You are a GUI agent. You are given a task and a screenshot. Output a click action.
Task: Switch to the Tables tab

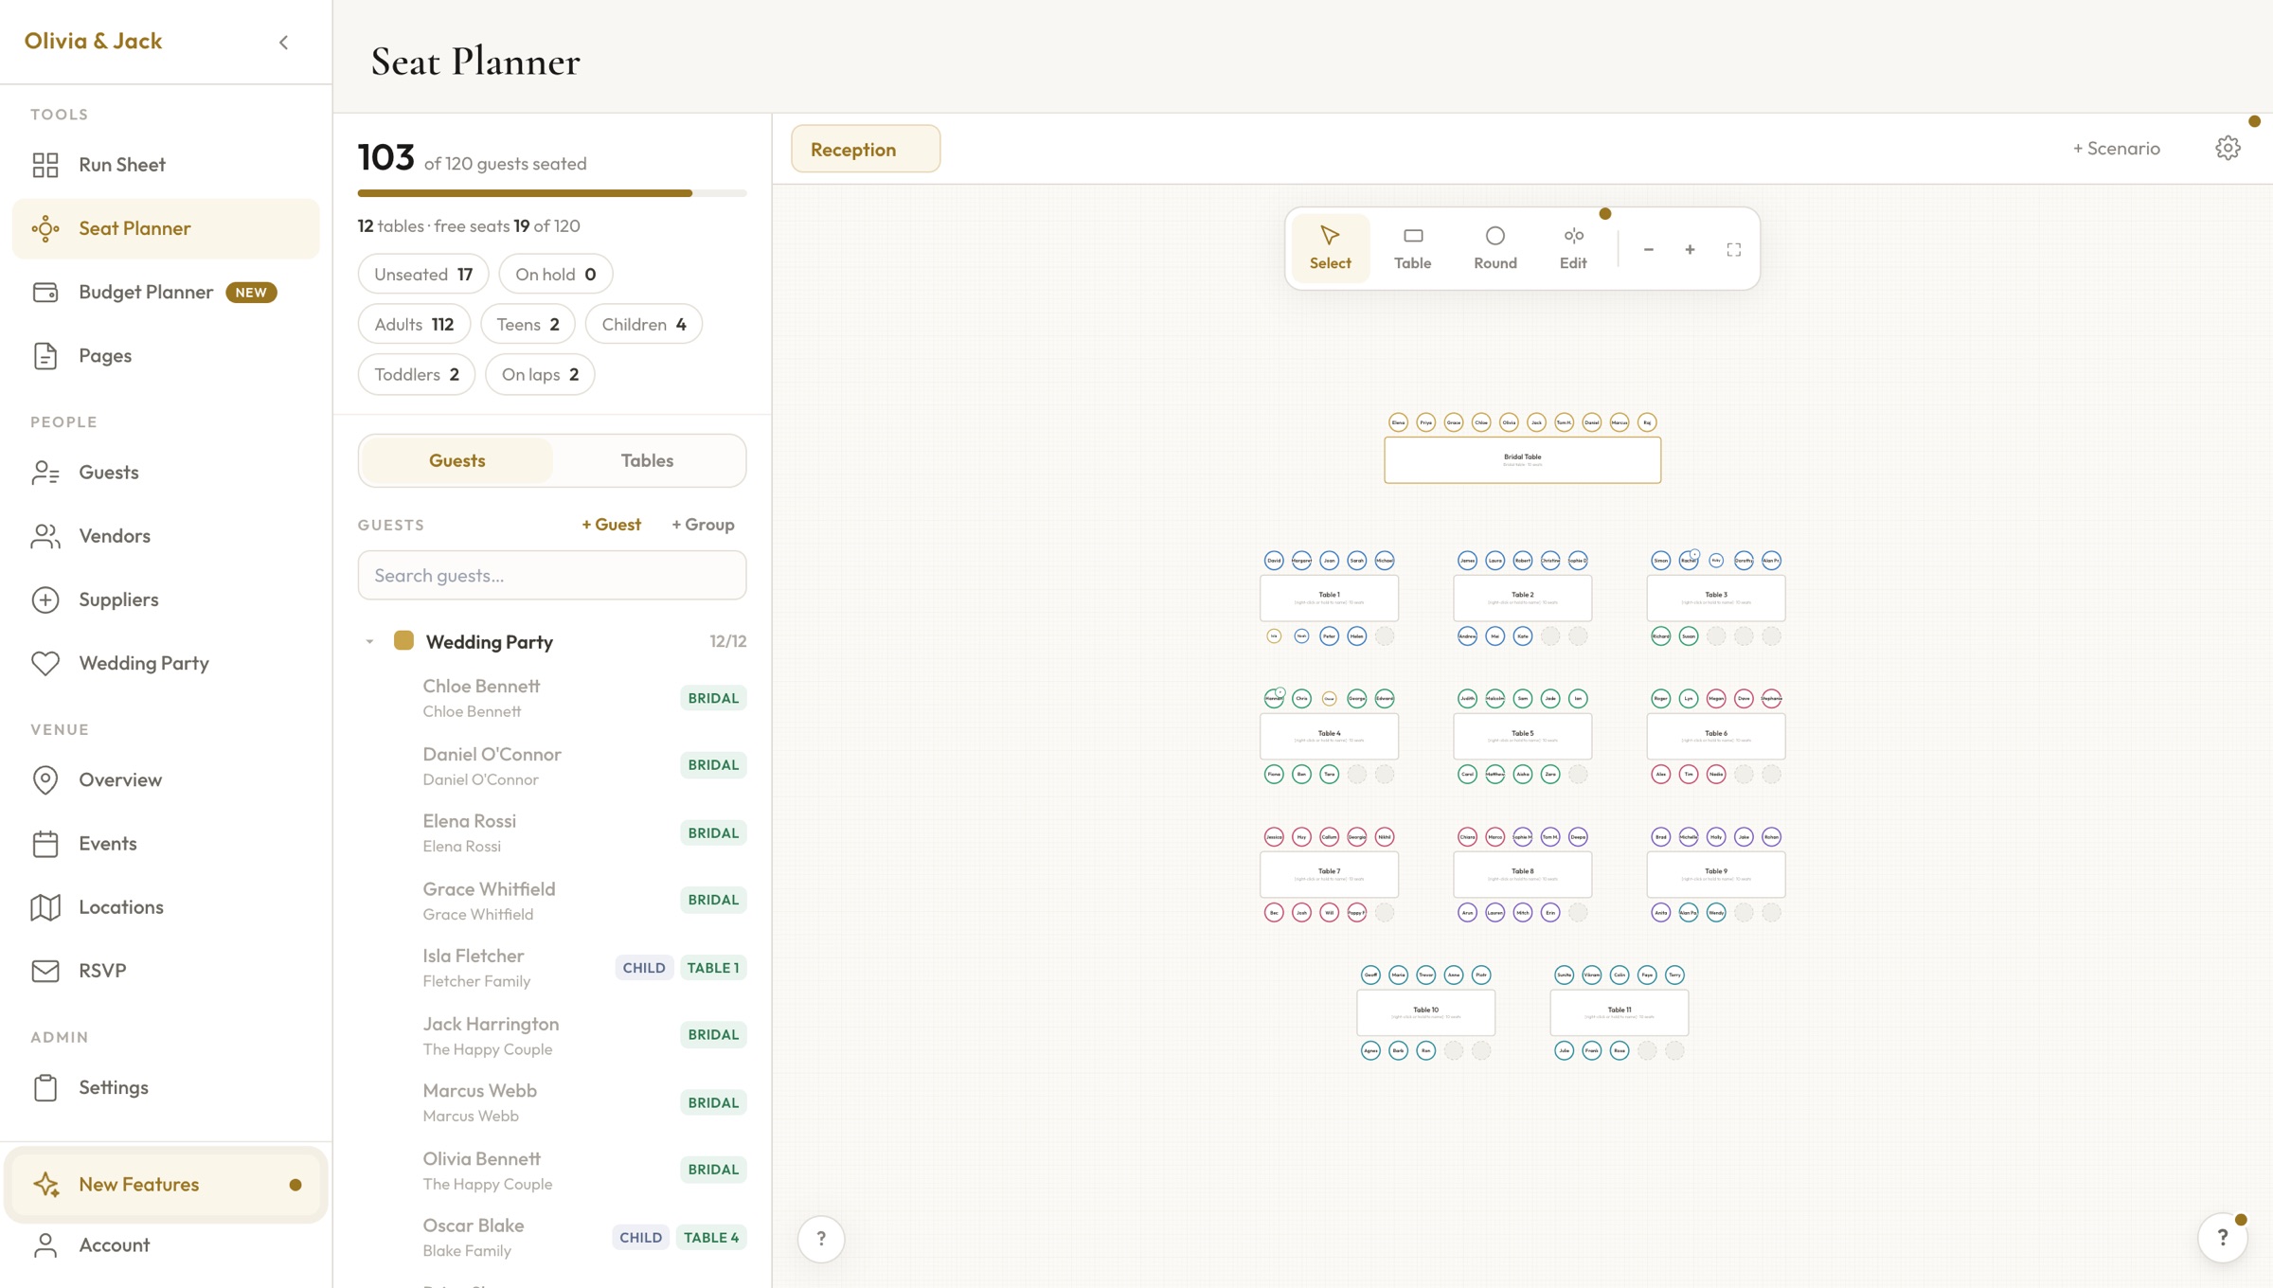pyautogui.click(x=647, y=460)
